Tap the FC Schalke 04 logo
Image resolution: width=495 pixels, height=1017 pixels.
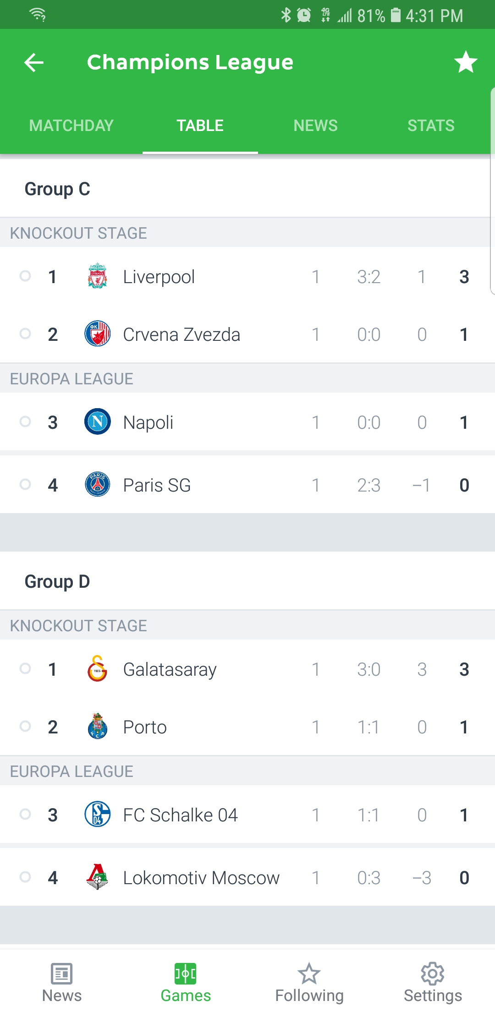pos(98,815)
